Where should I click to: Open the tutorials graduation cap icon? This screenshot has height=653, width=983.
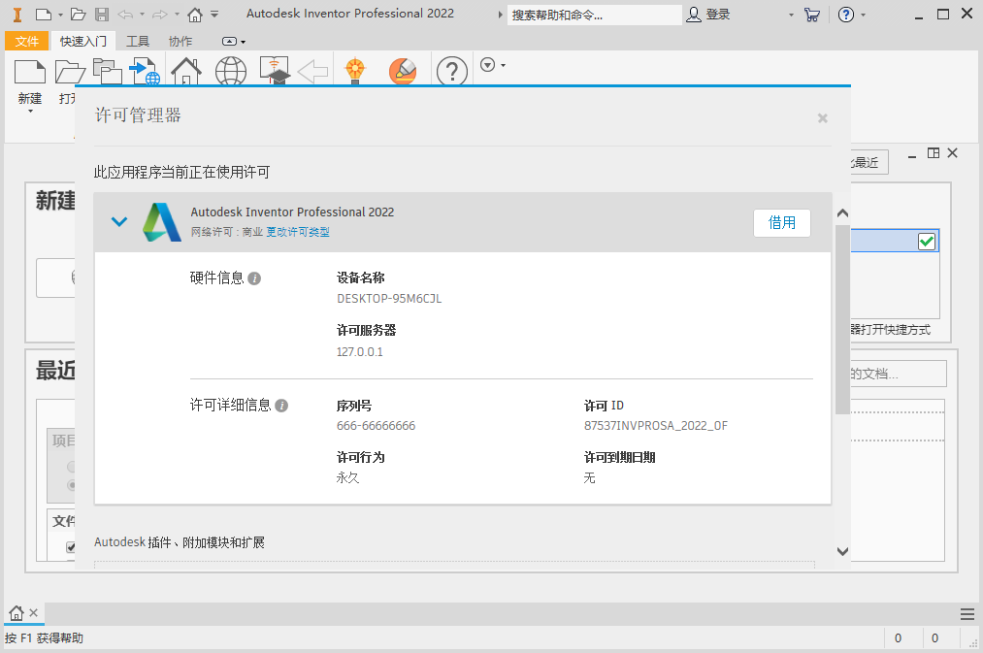[x=276, y=72]
